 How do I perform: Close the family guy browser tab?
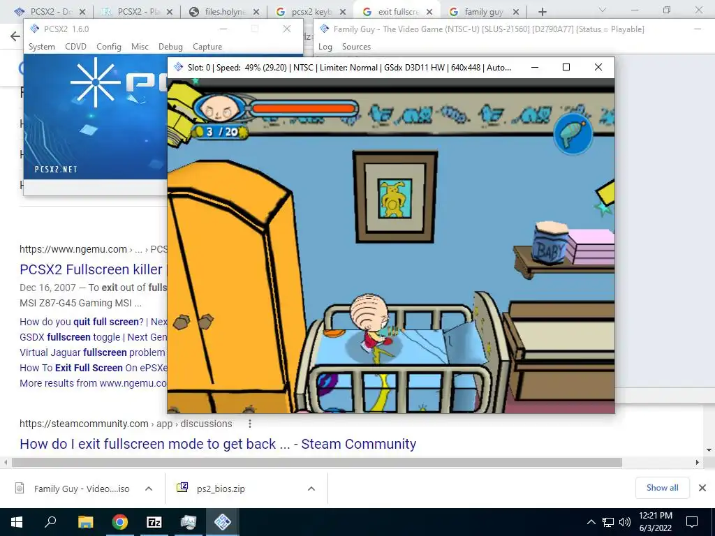(x=516, y=12)
